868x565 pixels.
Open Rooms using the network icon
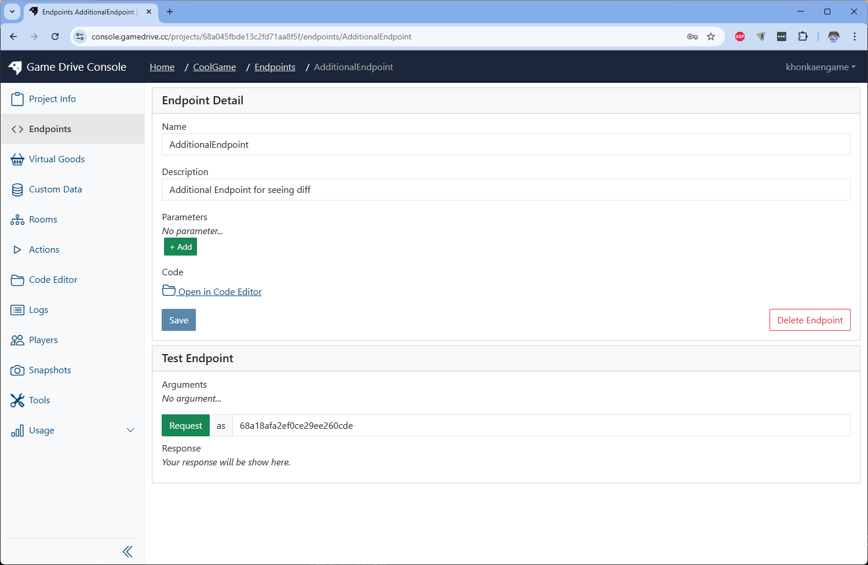click(x=17, y=219)
